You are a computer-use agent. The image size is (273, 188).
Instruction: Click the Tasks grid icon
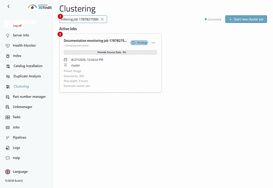(x=8, y=117)
